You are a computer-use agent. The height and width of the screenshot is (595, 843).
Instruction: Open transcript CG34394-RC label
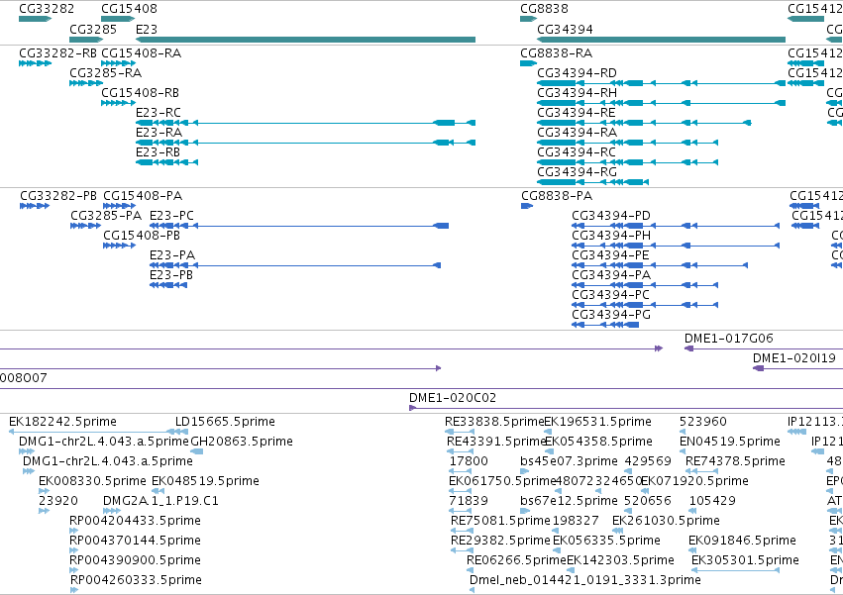pos(577,152)
